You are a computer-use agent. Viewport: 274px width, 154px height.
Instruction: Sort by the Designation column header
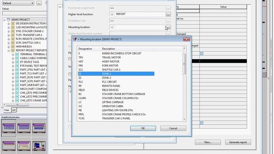89,49
